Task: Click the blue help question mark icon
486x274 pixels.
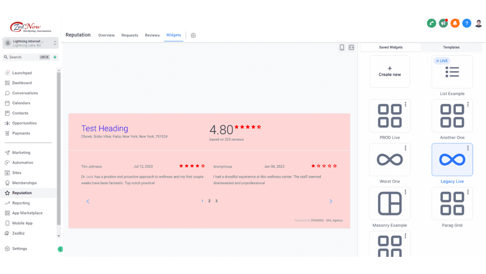Action: click(467, 23)
